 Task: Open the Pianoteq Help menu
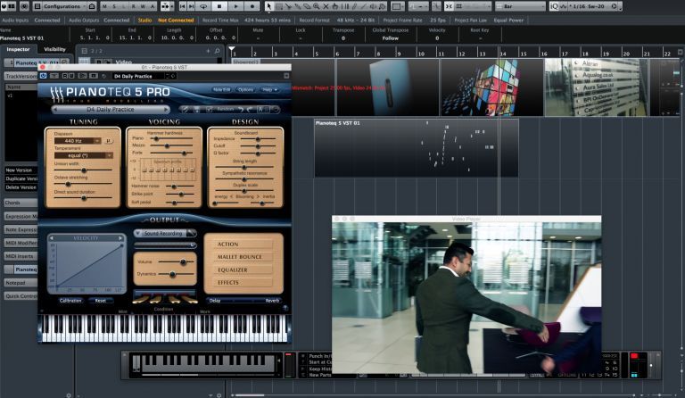point(269,89)
